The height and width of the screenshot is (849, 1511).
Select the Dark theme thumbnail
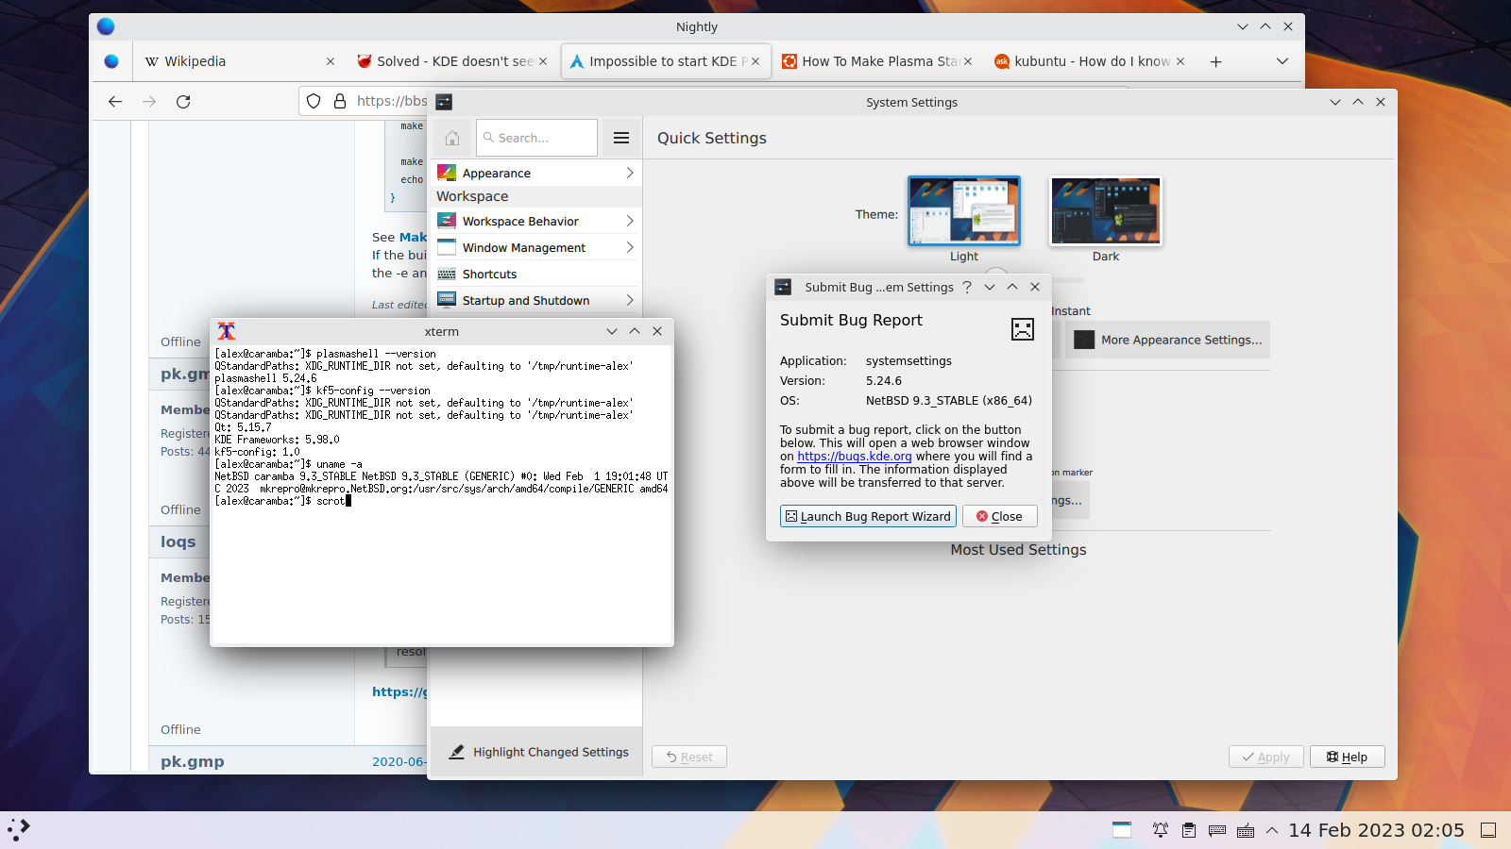1106,211
